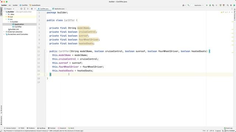236x132 pixels.
Task: Close the CarOffer.java tab
Action: click(x=50, y=9)
